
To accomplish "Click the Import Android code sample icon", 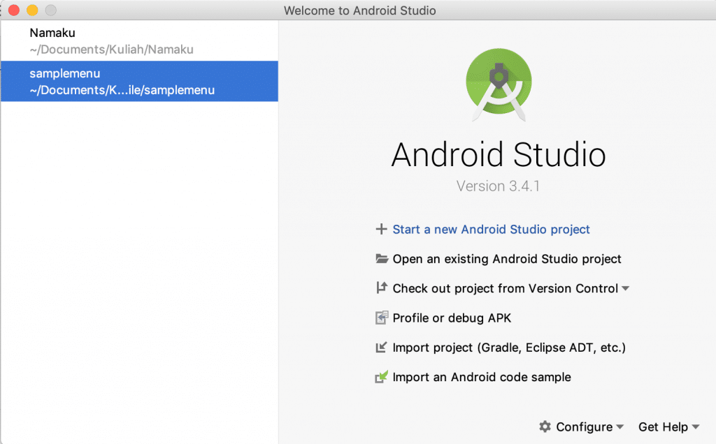I will [x=381, y=377].
